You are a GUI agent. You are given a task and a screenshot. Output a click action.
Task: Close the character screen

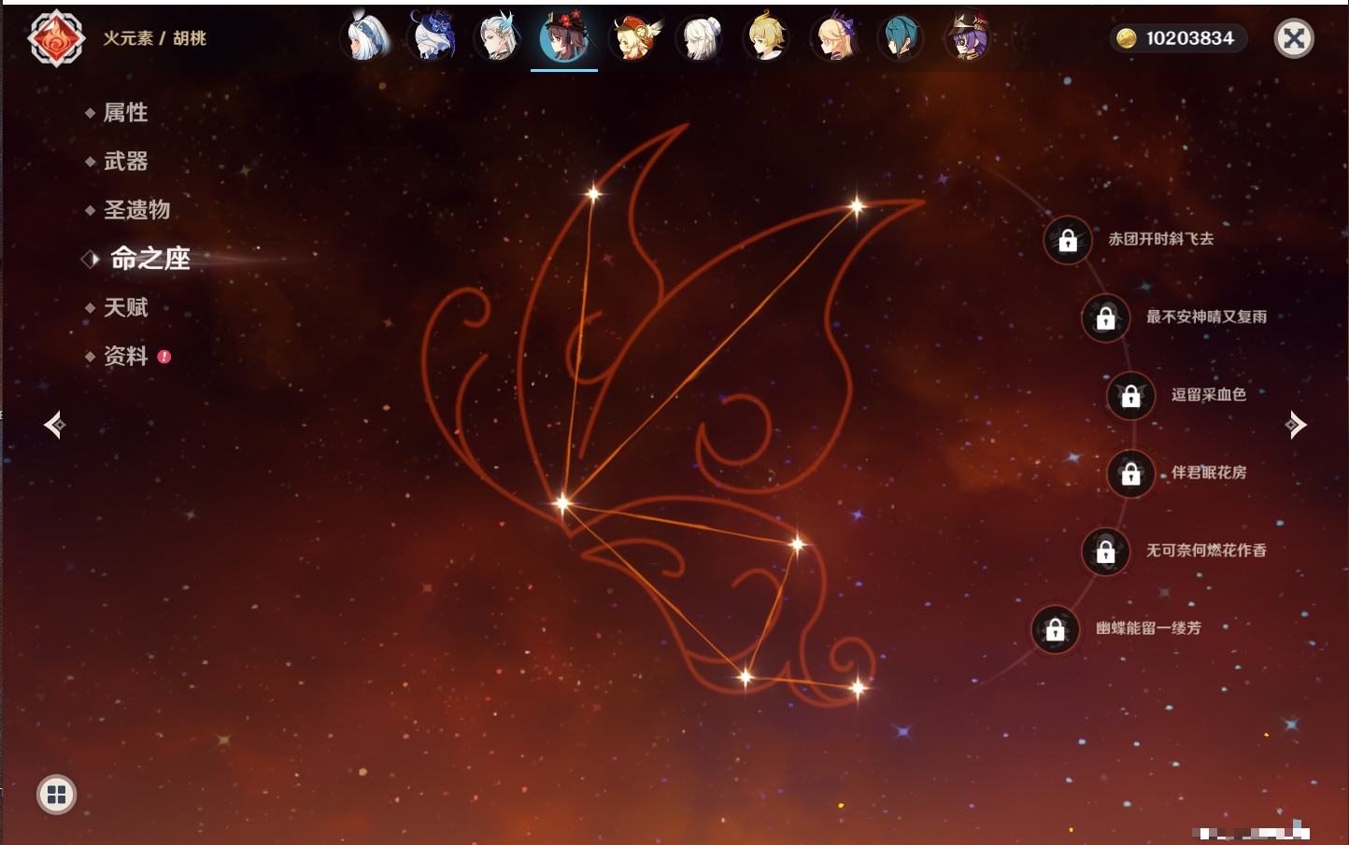coord(1294,38)
